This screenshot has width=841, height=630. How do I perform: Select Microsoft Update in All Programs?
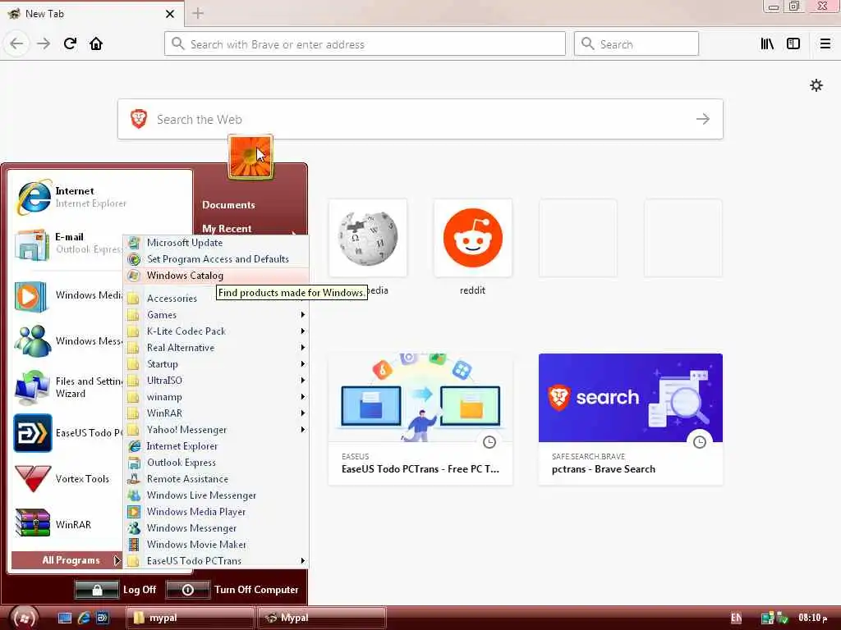217,243
